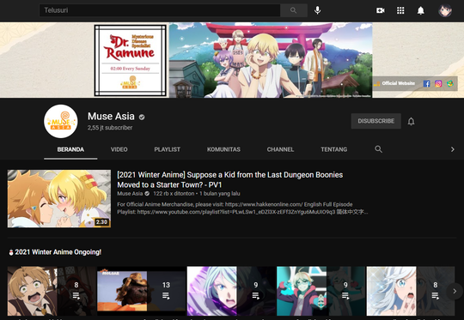The width and height of the screenshot is (464, 320).
Task: Play the featured PV1 video thumbnail
Action: tap(59, 198)
